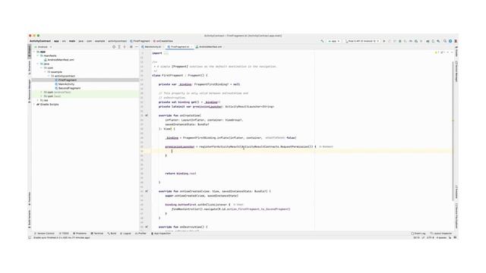Expand the res folder
This screenshot has height=273, width=486.
(x=38, y=100)
